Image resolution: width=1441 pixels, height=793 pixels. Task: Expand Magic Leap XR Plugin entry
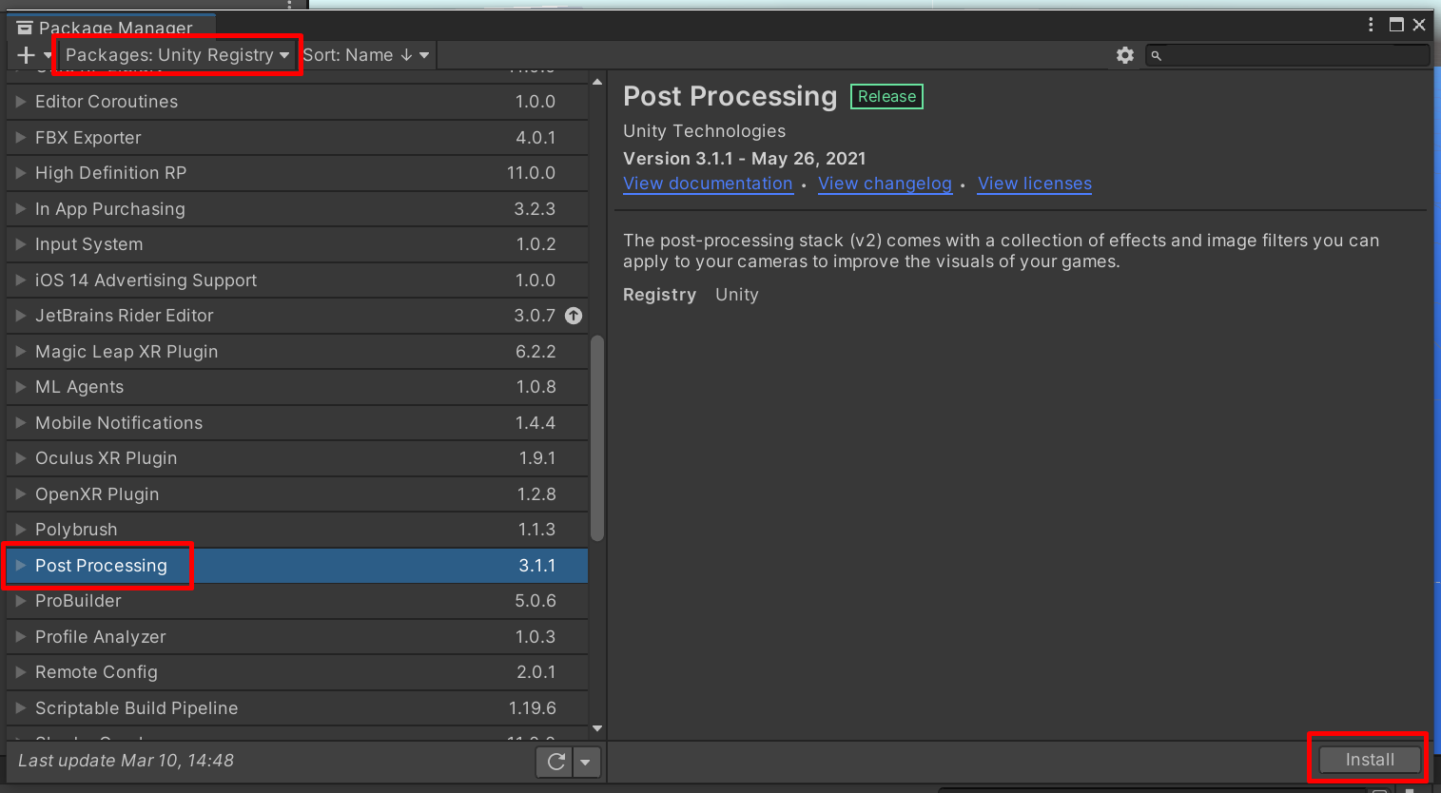click(21, 351)
